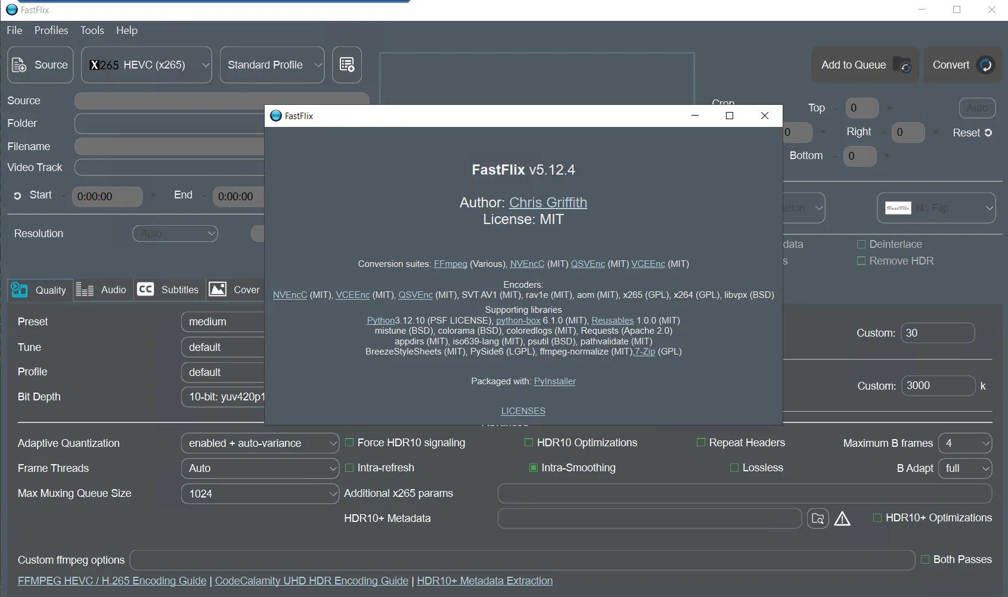Toggle Deinterlace checkbox
This screenshot has height=597, width=1008.
[861, 244]
